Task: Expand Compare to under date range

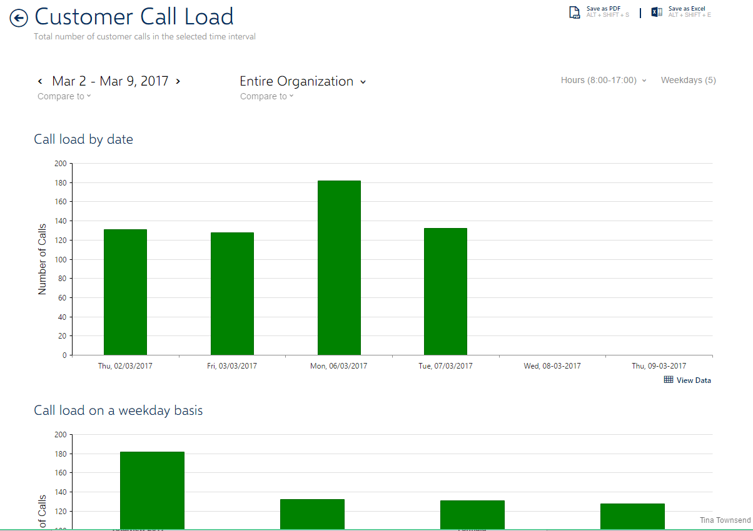Action: click(64, 96)
